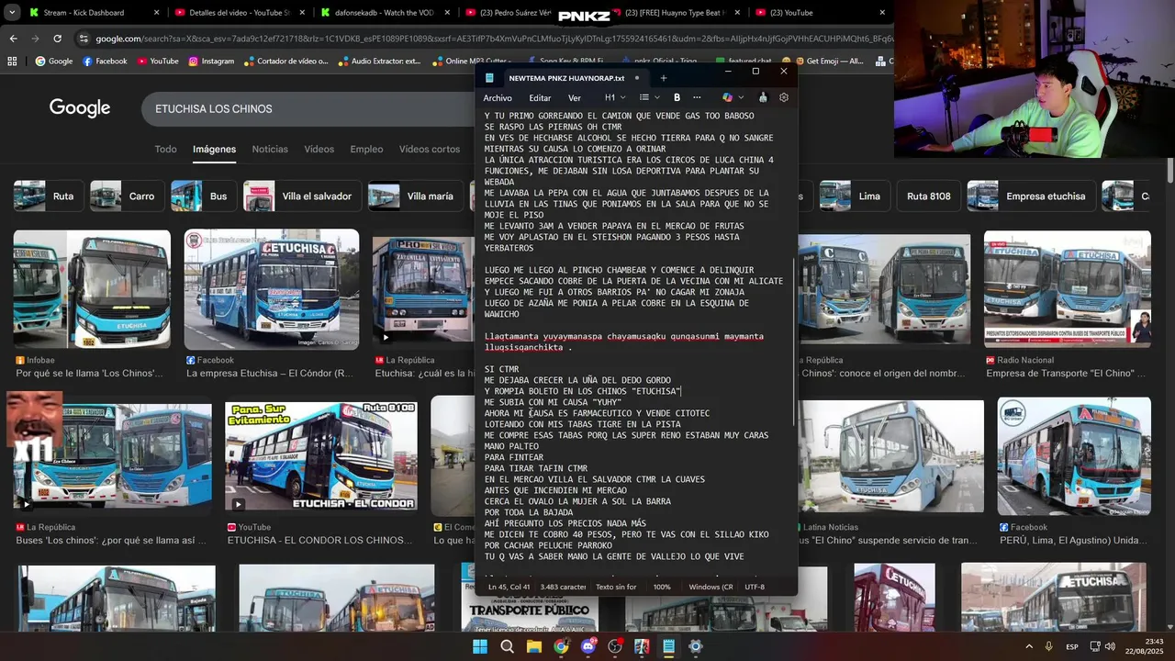Open network status icon in tray
The image size is (1175, 661).
click(1096, 646)
